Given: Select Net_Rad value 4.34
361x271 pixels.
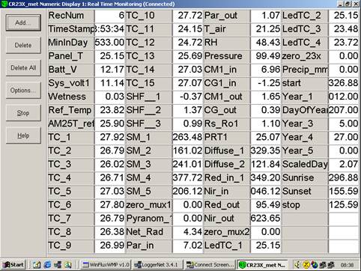Looking at the screenshot, I should point(188,232).
